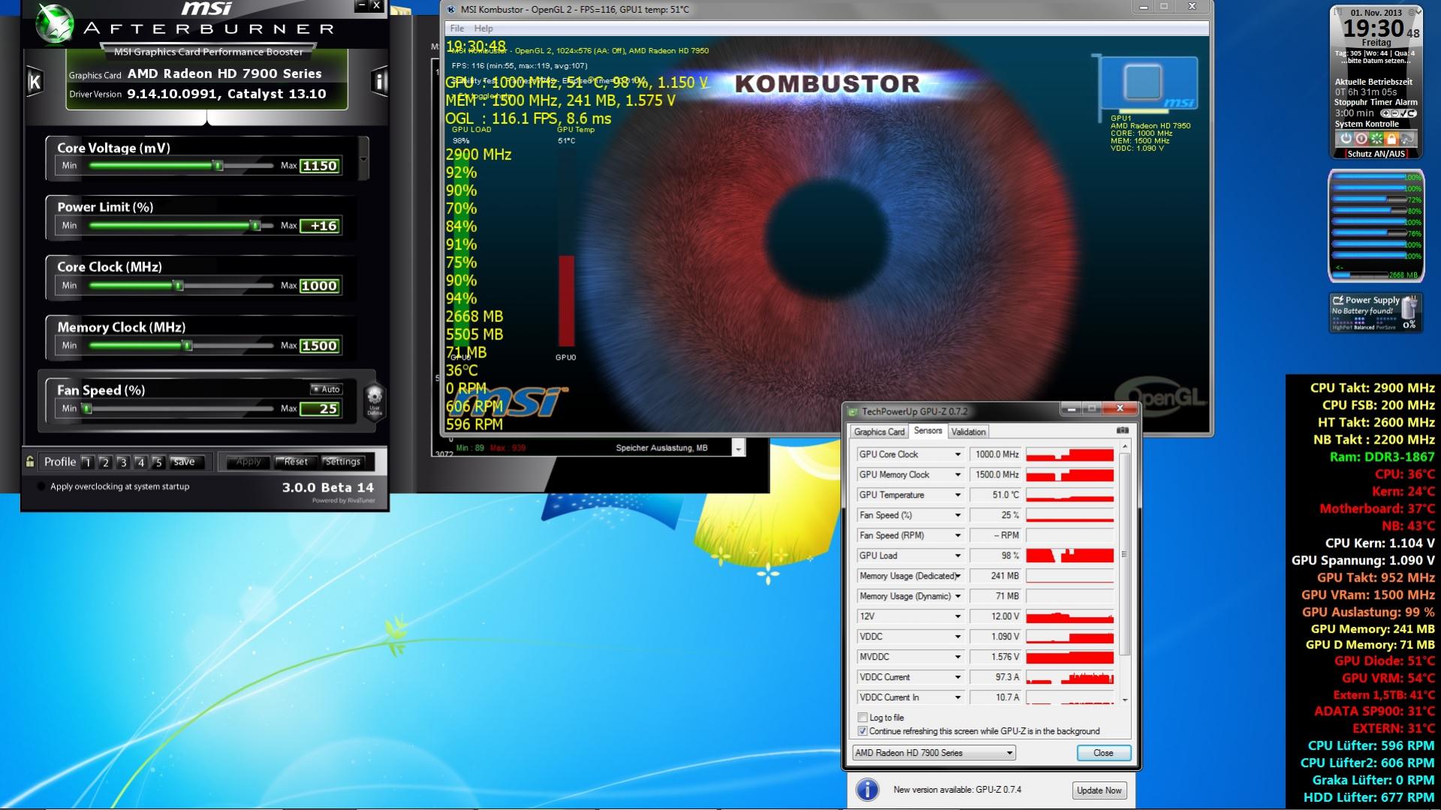Click the Fan Speed value field showing 25

(x=320, y=408)
